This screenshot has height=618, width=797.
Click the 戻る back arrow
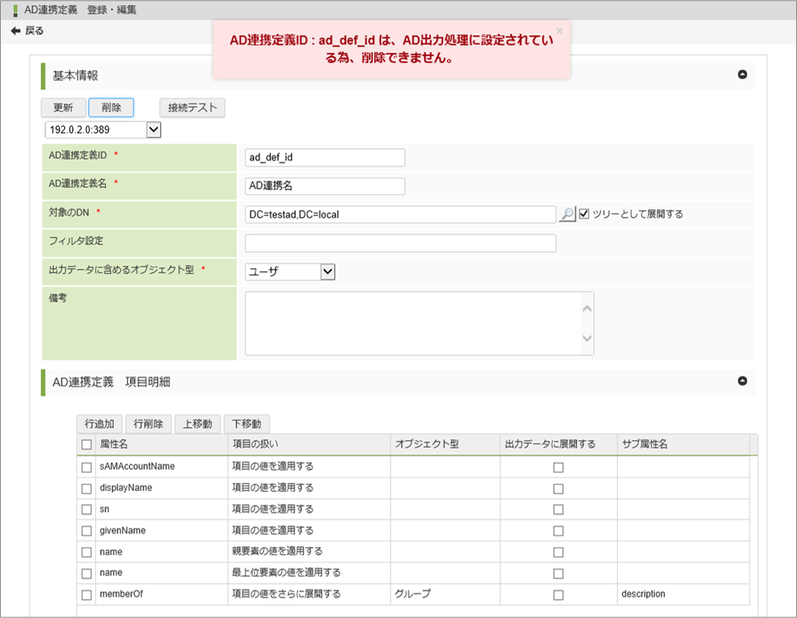coord(27,31)
